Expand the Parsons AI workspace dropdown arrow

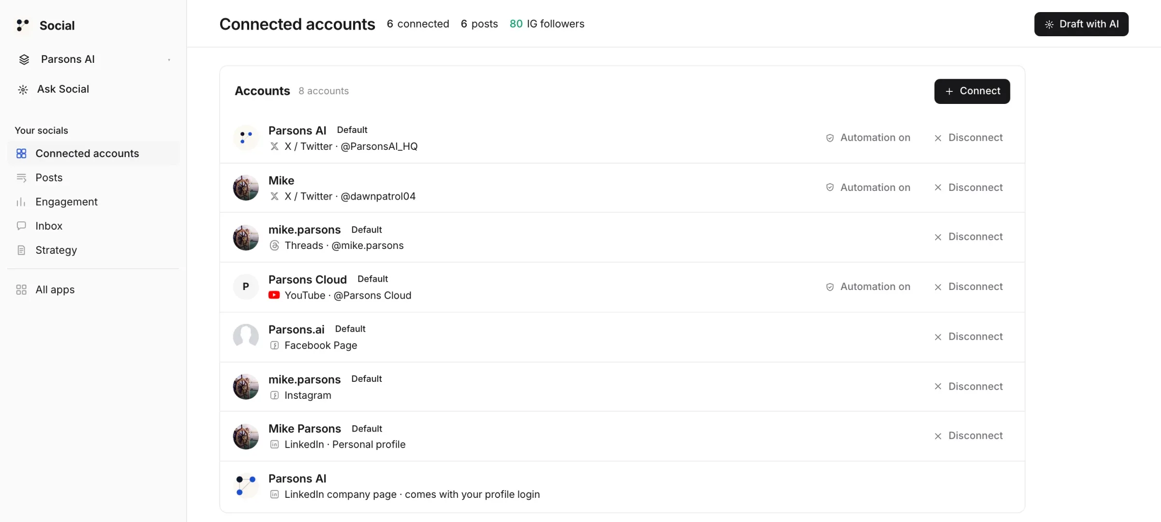169,60
